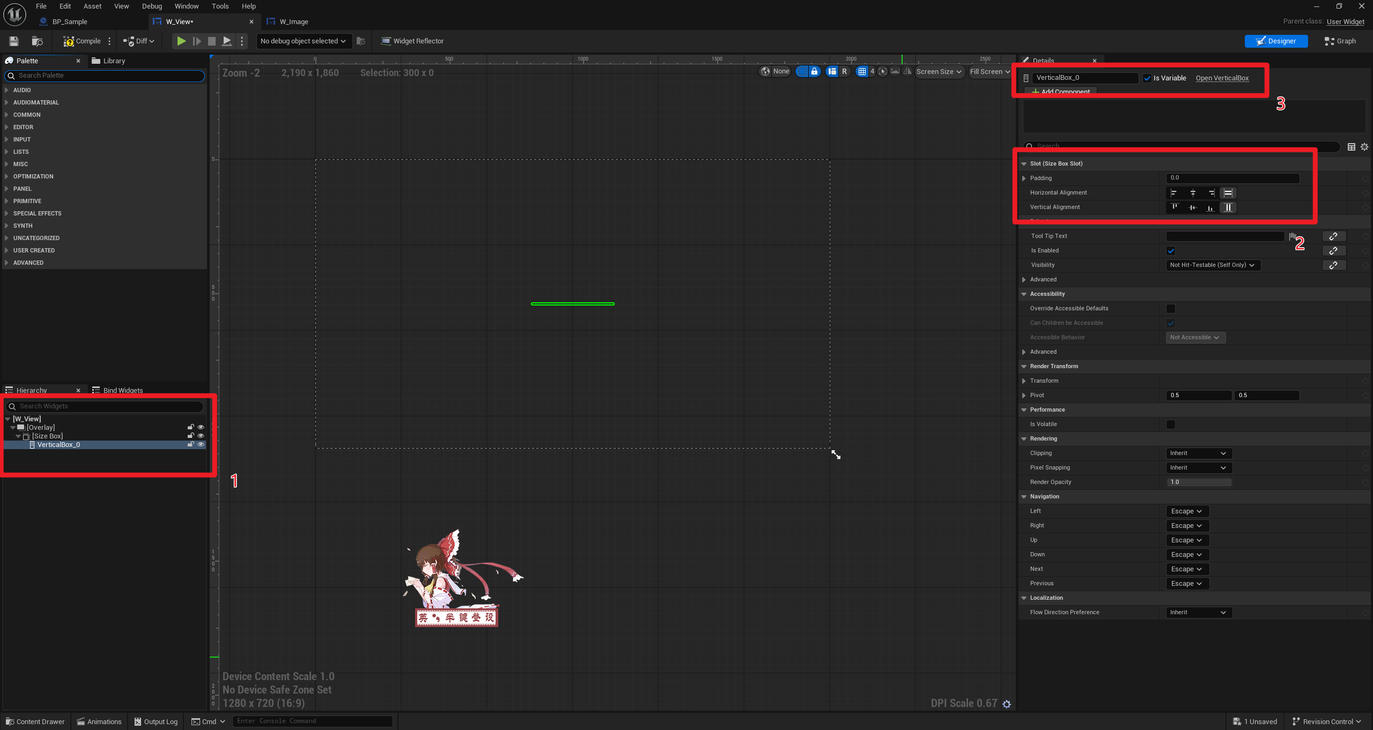This screenshot has width=1373, height=730.
Task: Open the Visibility dropdown
Action: tap(1213, 265)
